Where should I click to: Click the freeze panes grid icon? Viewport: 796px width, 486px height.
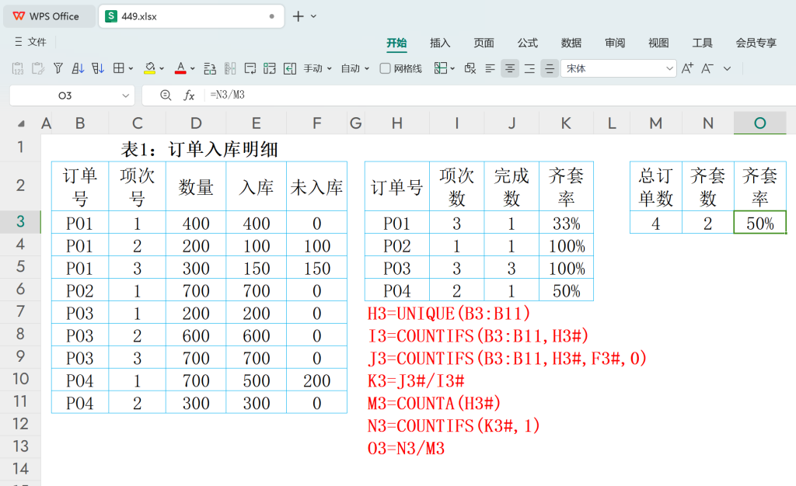click(440, 68)
